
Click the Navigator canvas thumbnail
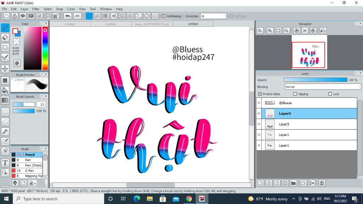tap(309, 52)
